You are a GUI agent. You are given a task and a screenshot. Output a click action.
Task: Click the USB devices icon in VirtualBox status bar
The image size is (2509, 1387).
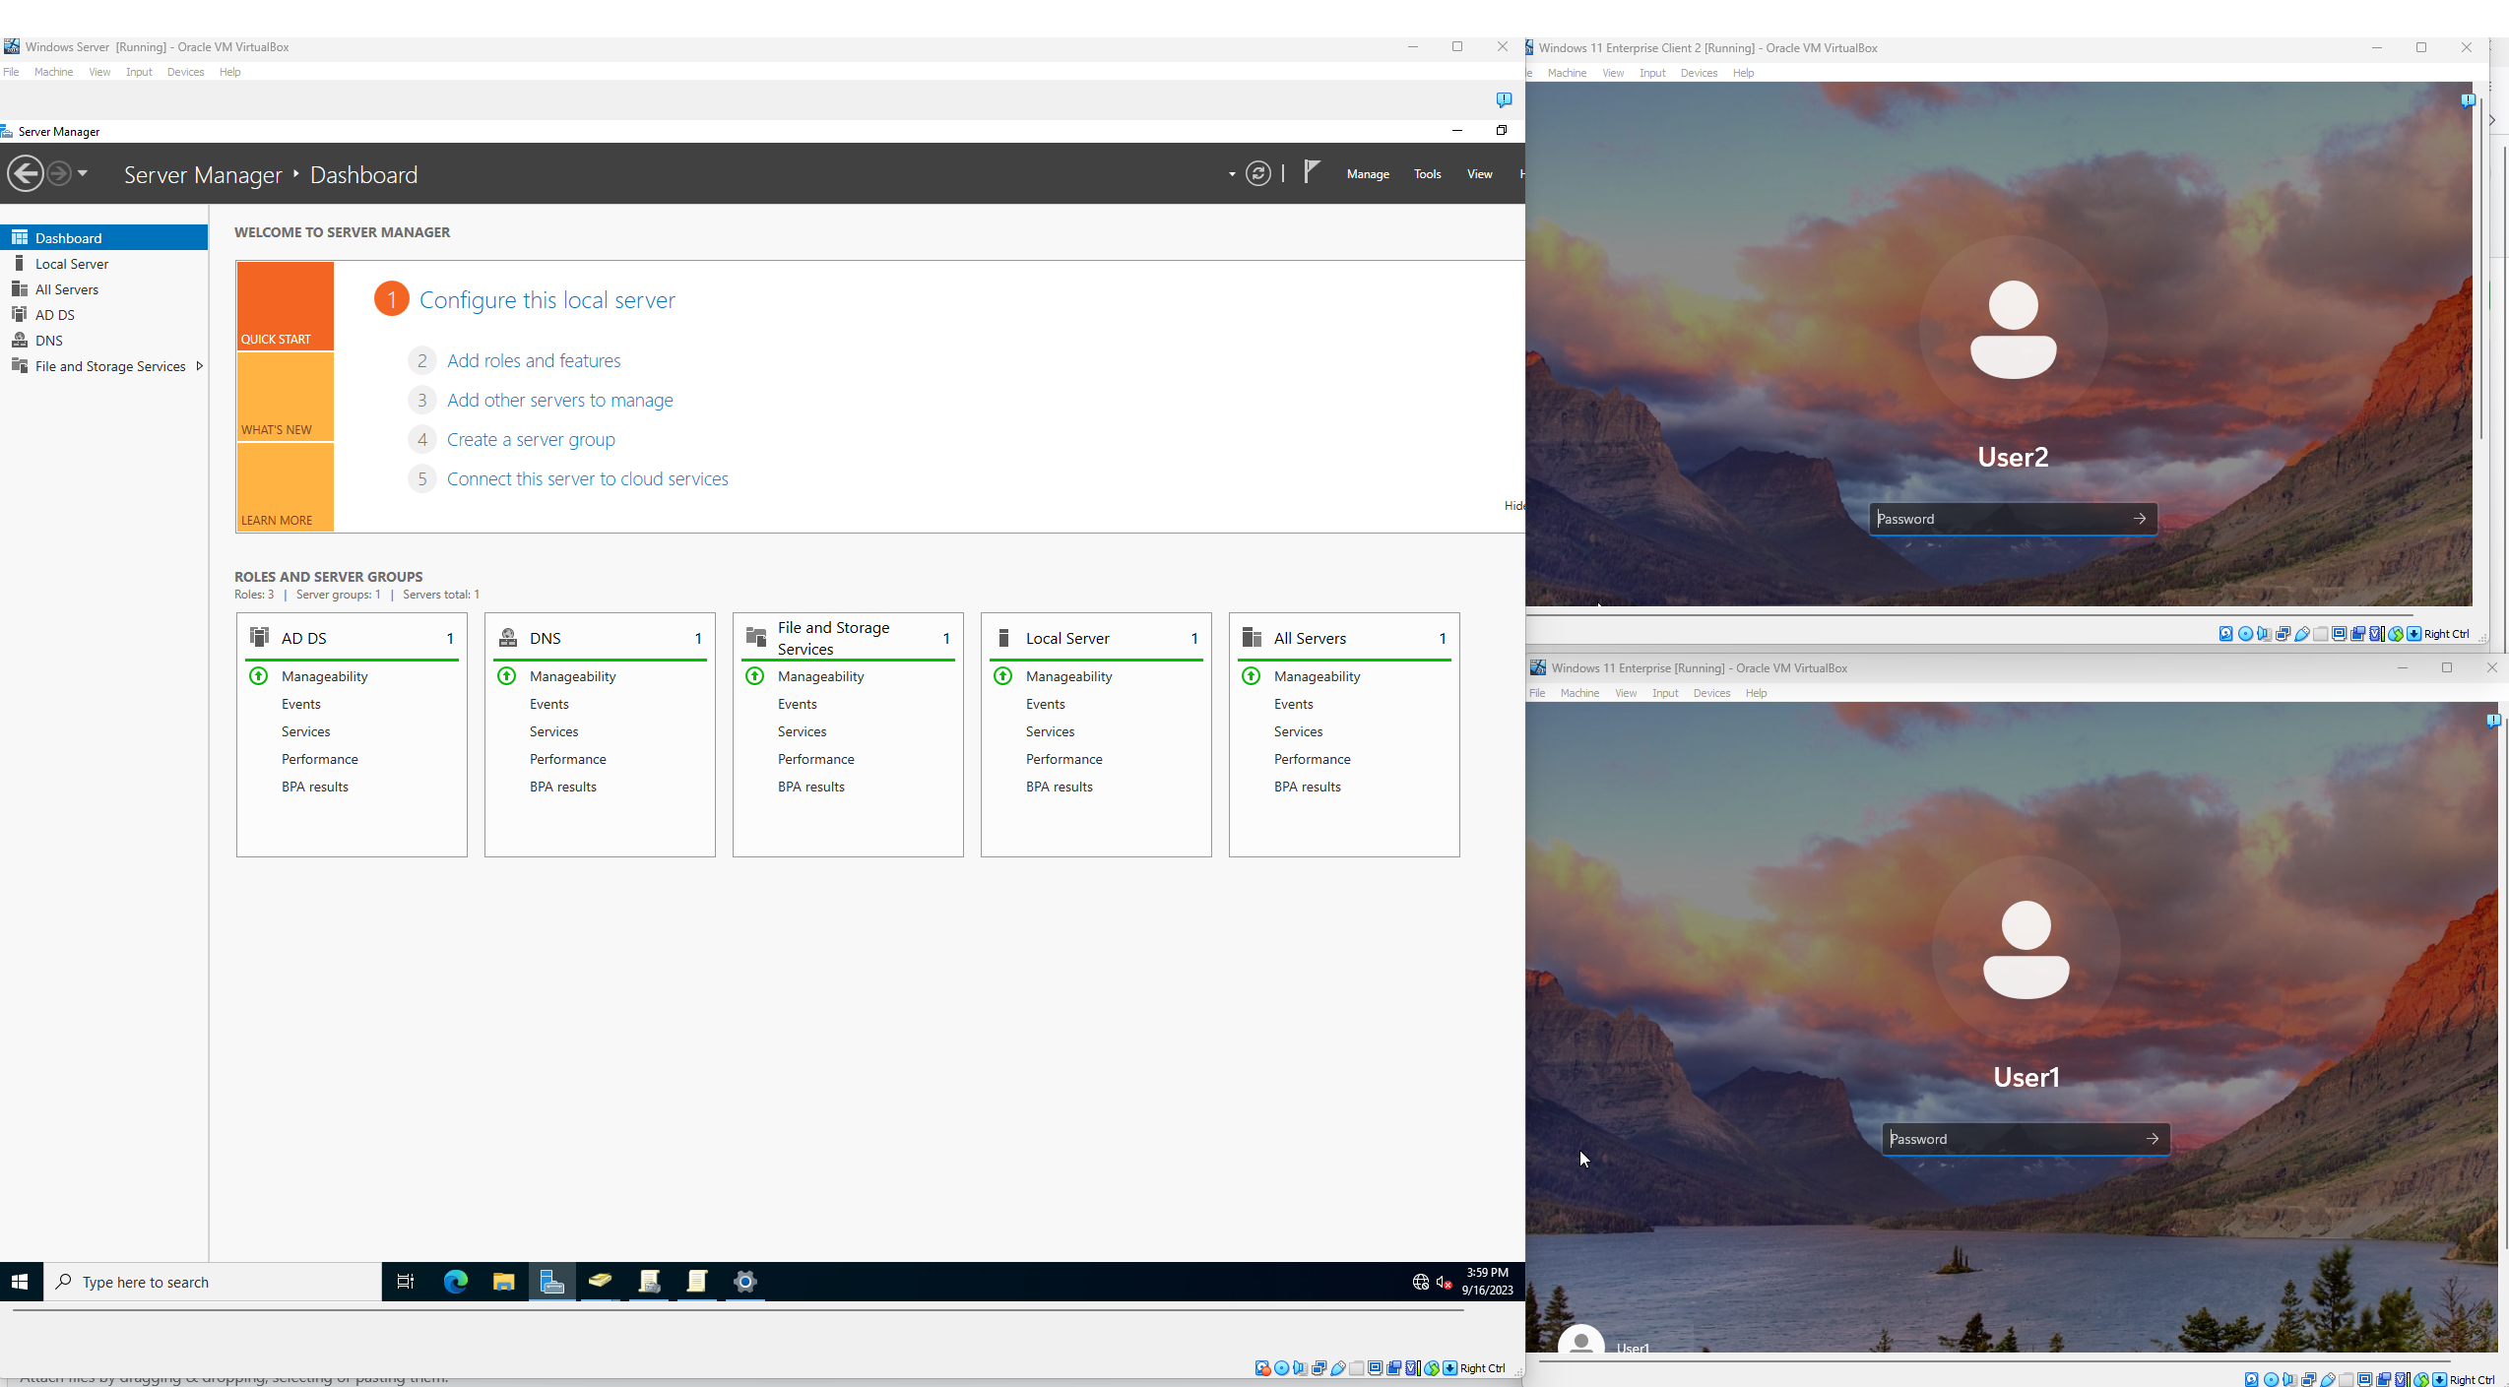pyautogui.click(x=1337, y=1368)
